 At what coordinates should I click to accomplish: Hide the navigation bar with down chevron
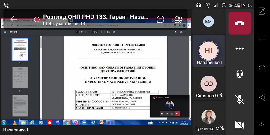(x=262, y=124)
